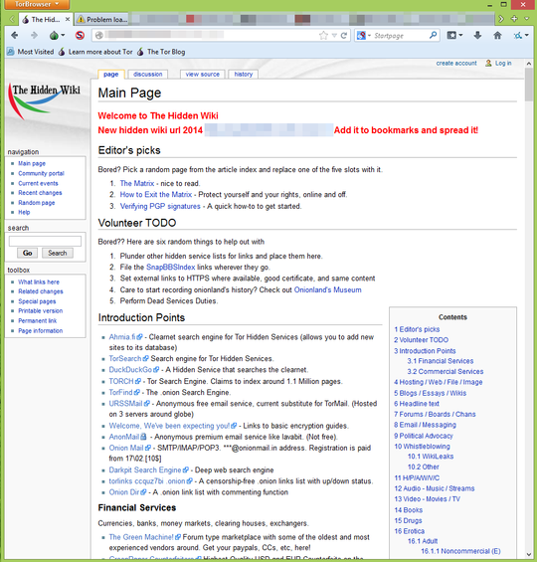537x562 pixels.
Task: Open the Downloads arrow icon
Action: coord(477,35)
